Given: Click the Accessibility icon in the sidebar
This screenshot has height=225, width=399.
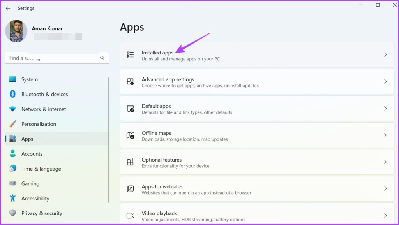Looking at the screenshot, I should point(12,198).
